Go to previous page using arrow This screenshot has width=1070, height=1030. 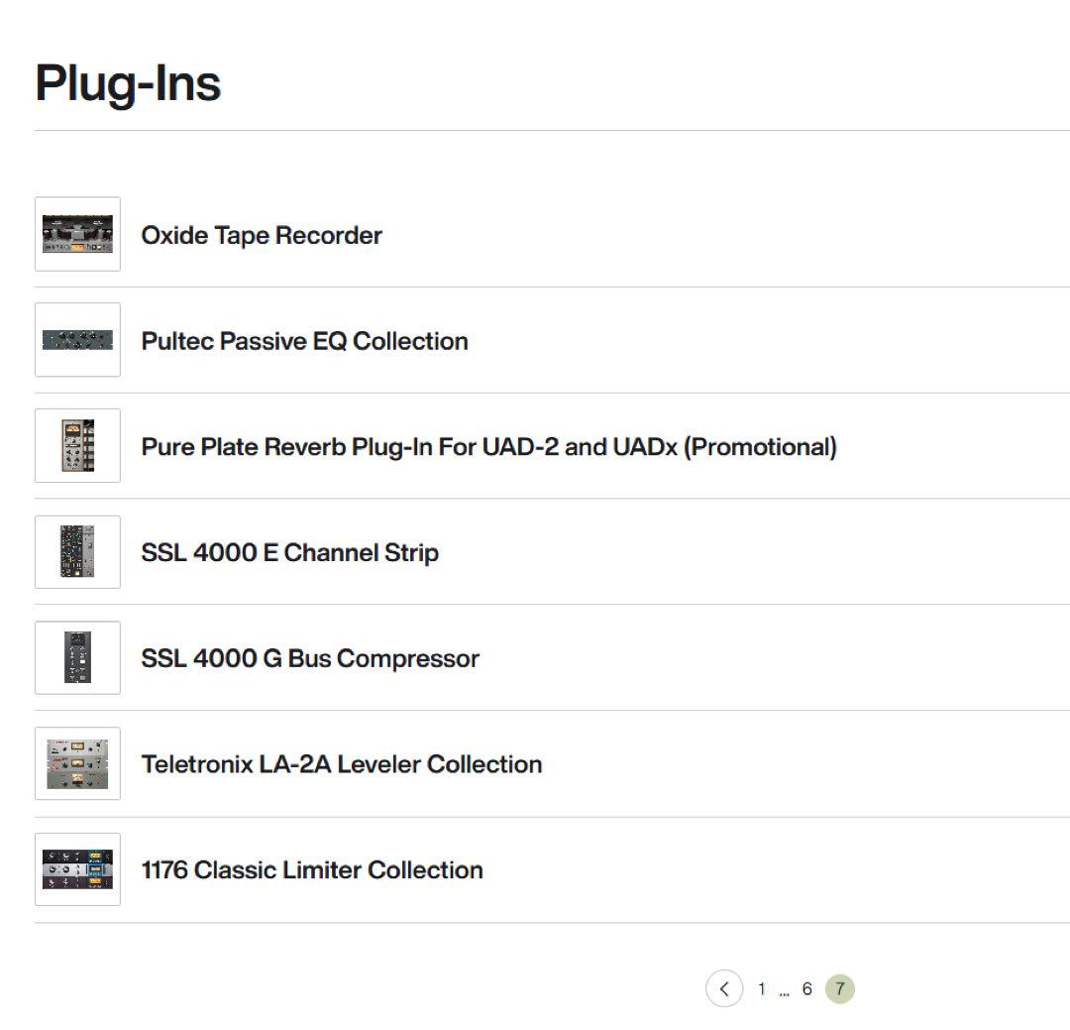tap(724, 988)
